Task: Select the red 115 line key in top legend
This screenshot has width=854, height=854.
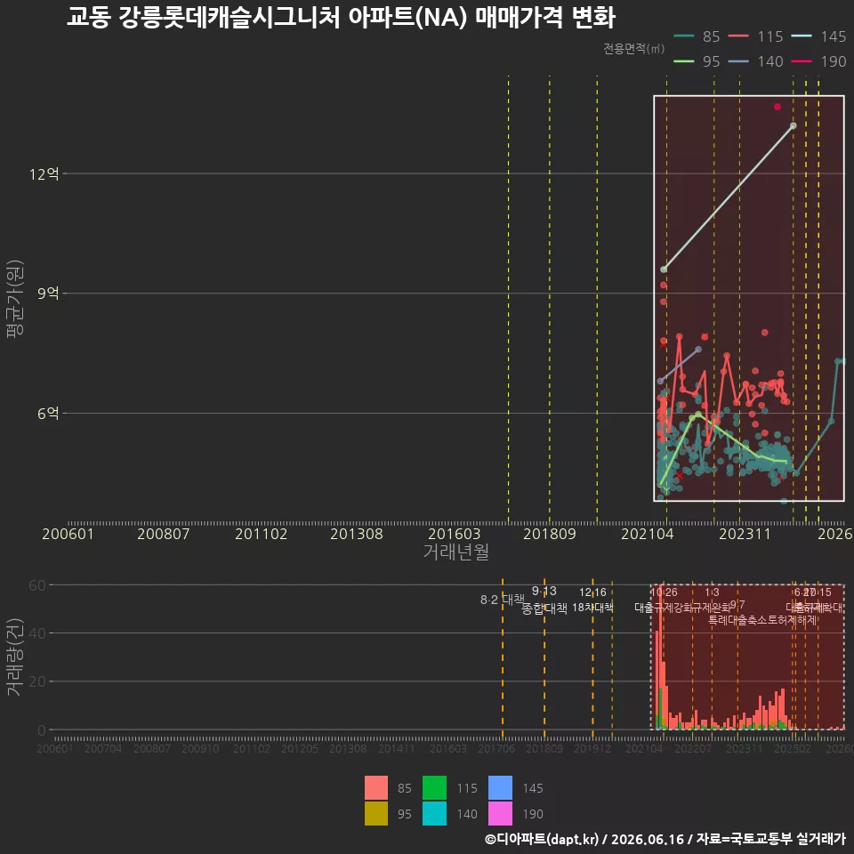Action: (738, 36)
